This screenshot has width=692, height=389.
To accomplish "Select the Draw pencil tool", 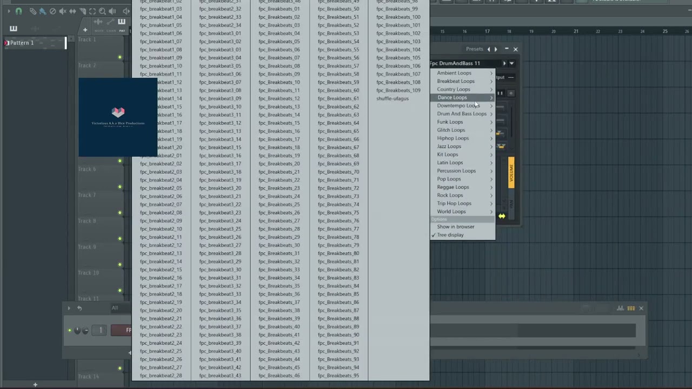I will pos(33,11).
